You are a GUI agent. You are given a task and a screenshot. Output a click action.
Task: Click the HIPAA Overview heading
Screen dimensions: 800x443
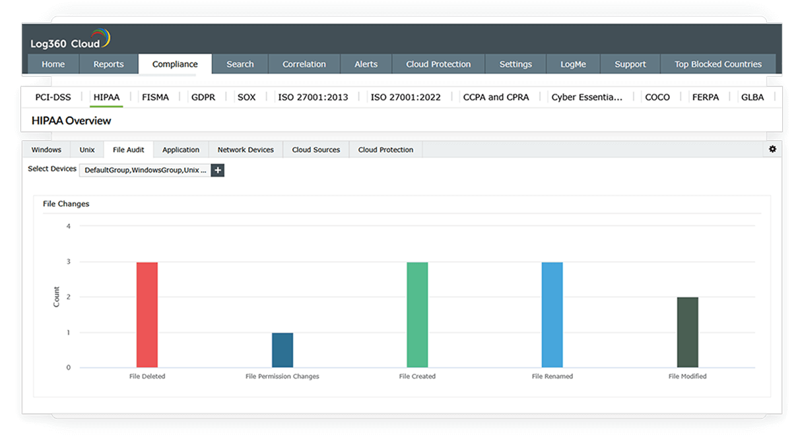click(71, 121)
